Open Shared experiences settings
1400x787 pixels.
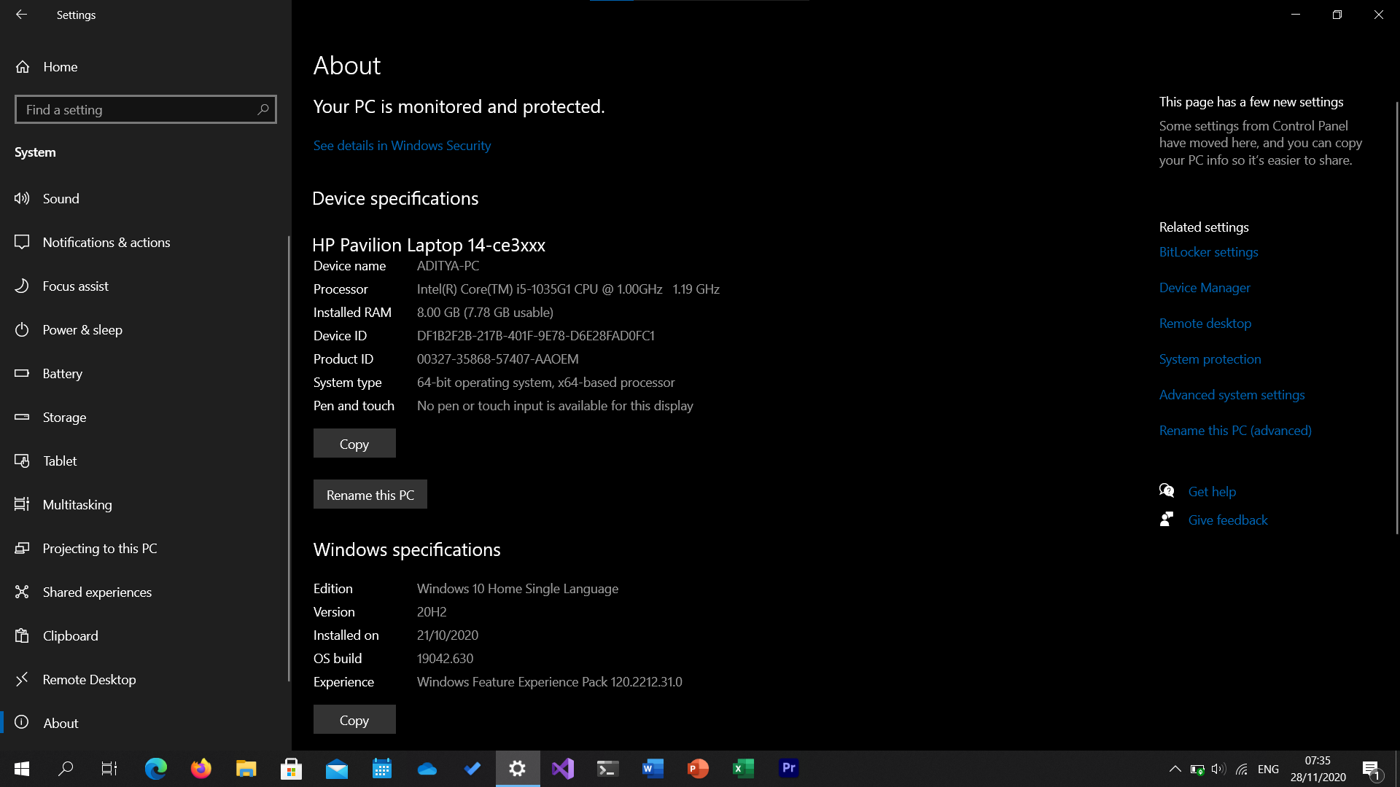tap(146, 592)
